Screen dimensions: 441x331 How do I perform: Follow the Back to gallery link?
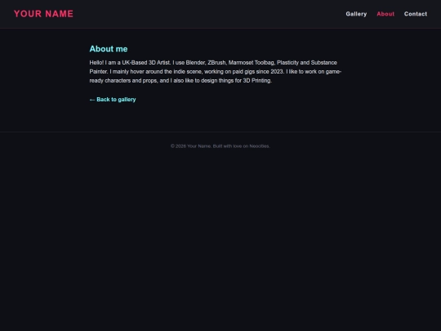(x=113, y=100)
